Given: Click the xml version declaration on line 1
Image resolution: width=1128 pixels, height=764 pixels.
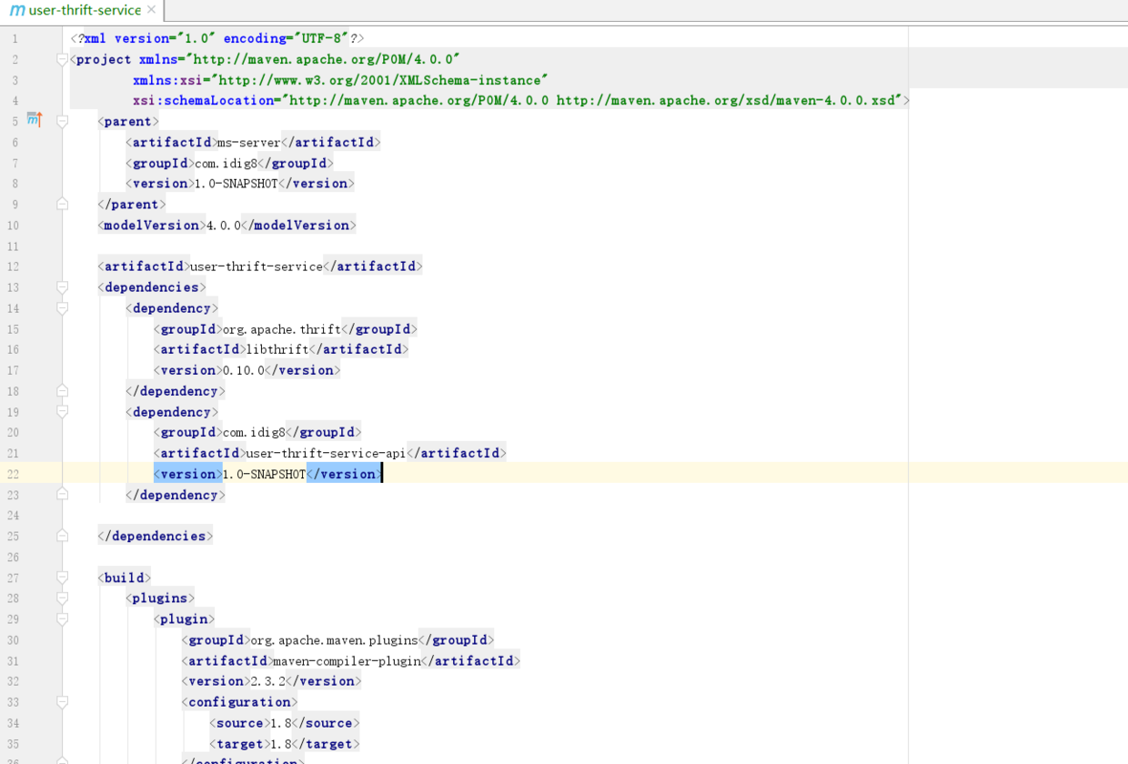Looking at the screenshot, I should pos(217,38).
